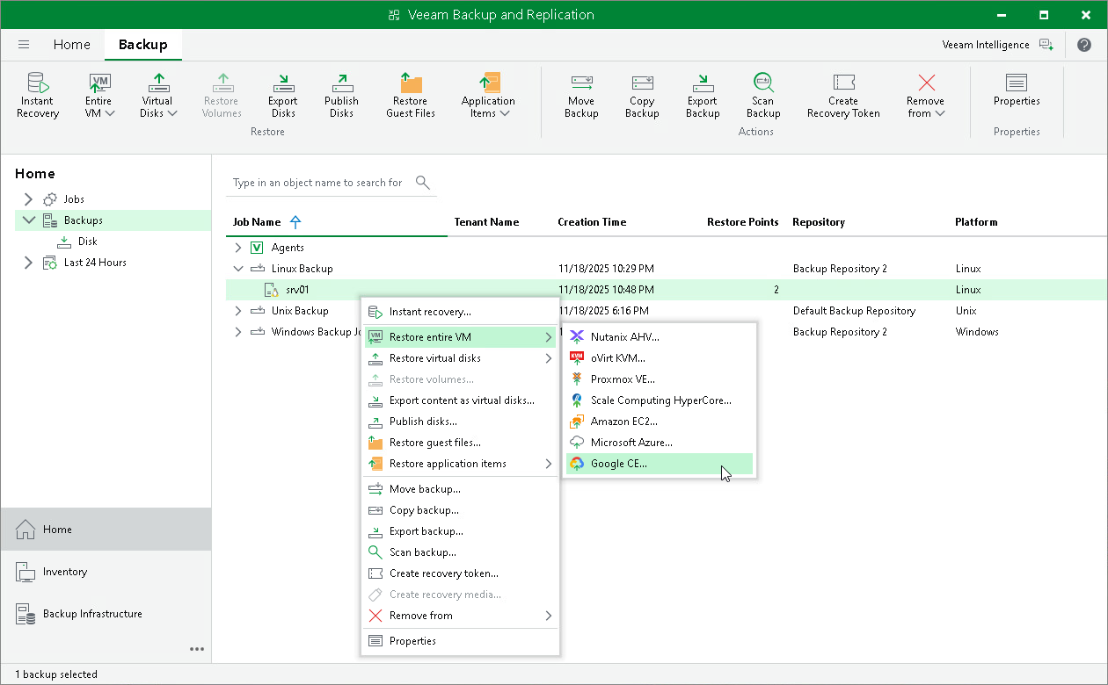Open the Remove from ribbon dropdown
This screenshot has height=685, width=1108.
[925, 95]
